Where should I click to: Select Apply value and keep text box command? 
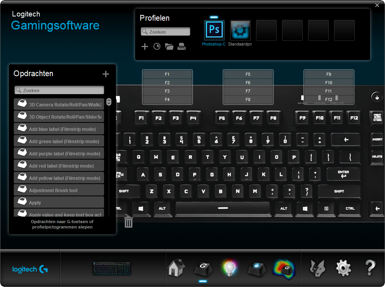pyautogui.click(x=59, y=213)
